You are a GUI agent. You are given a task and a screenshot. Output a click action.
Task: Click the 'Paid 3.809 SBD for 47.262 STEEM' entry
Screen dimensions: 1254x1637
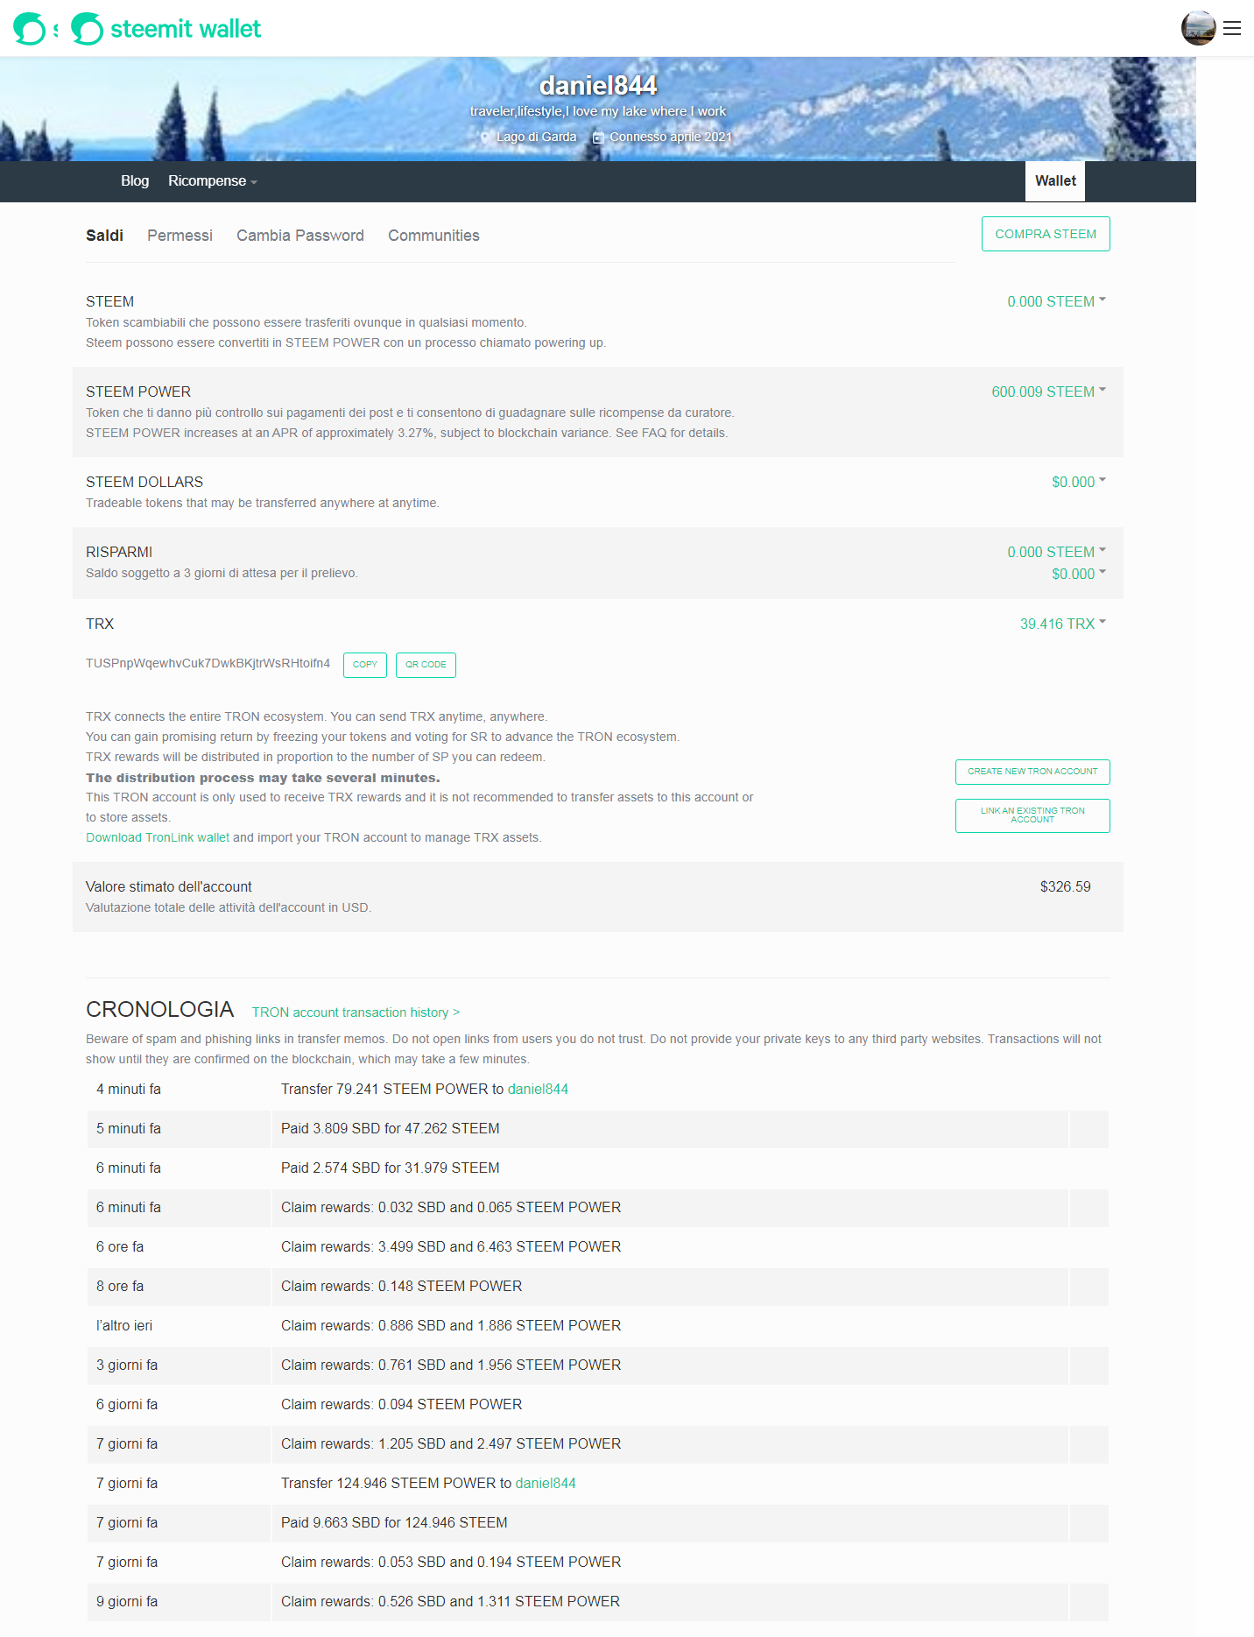tap(391, 1128)
